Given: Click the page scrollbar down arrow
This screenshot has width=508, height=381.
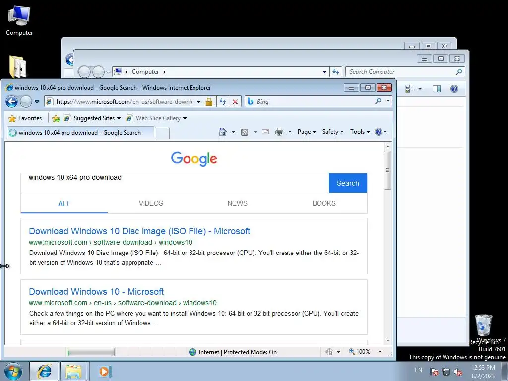Looking at the screenshot, I should click(x=388, y=341).
